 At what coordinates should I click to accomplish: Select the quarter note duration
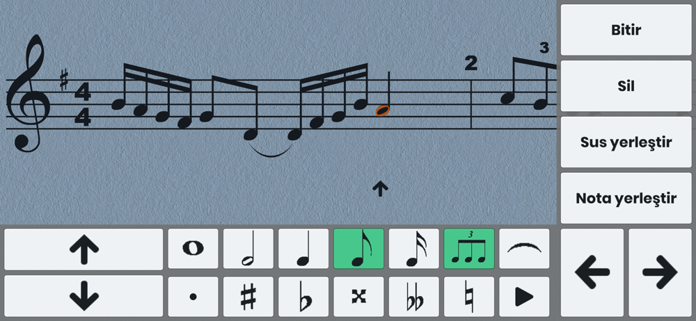303,249
